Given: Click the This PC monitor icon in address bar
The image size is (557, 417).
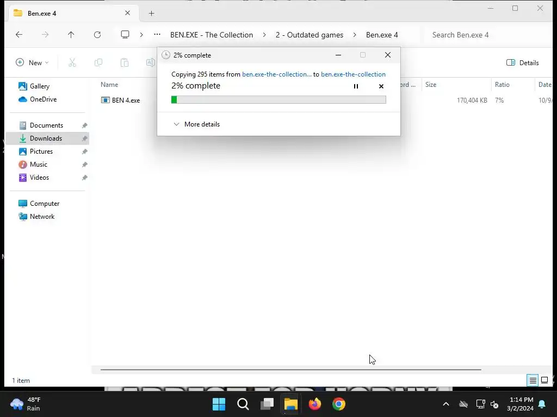Looking at the screenshot, I should coord(125,34).
